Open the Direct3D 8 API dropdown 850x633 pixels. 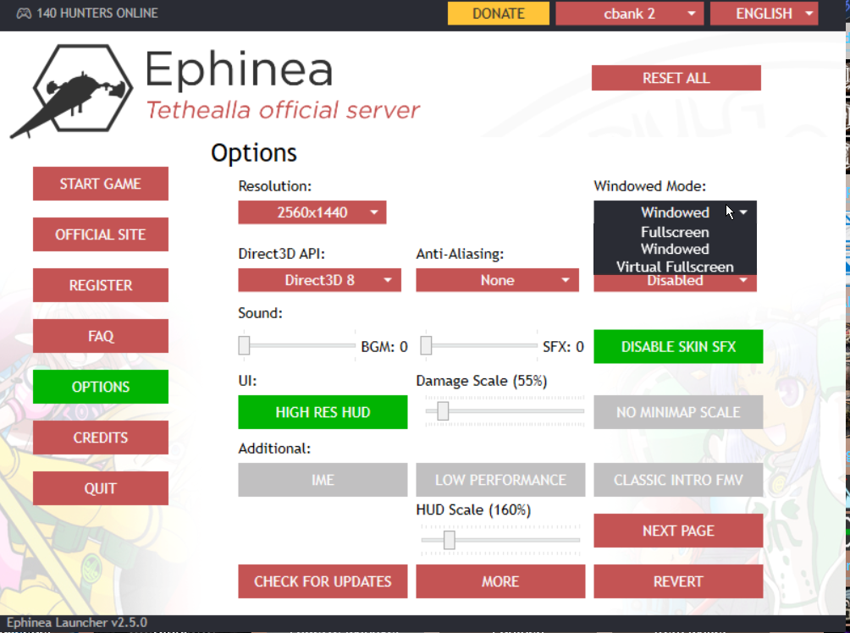coord(319,280)
